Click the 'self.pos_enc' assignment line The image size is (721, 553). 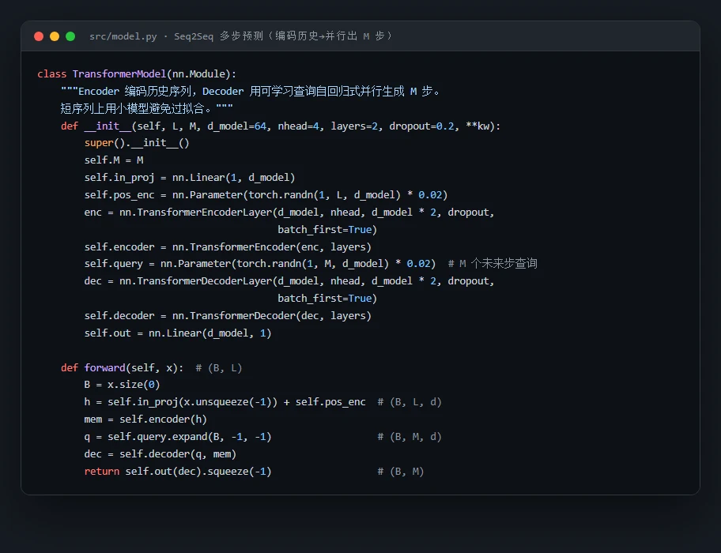(x=266, y=195)
